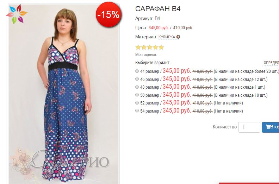Image resolution: width=279 pixels, height=184 pixels.
Task: Click the САРАФАН В4 product title
Action: tap(158, 9)
